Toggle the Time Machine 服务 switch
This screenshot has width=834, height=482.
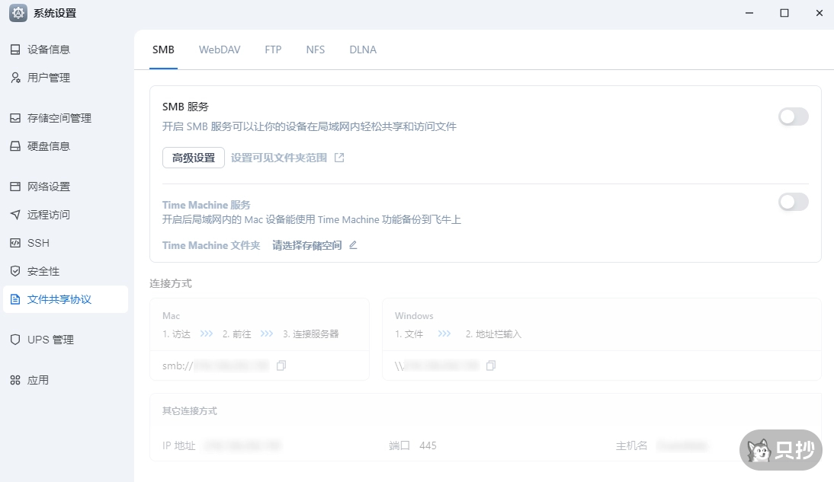click(x=793, y=202)
